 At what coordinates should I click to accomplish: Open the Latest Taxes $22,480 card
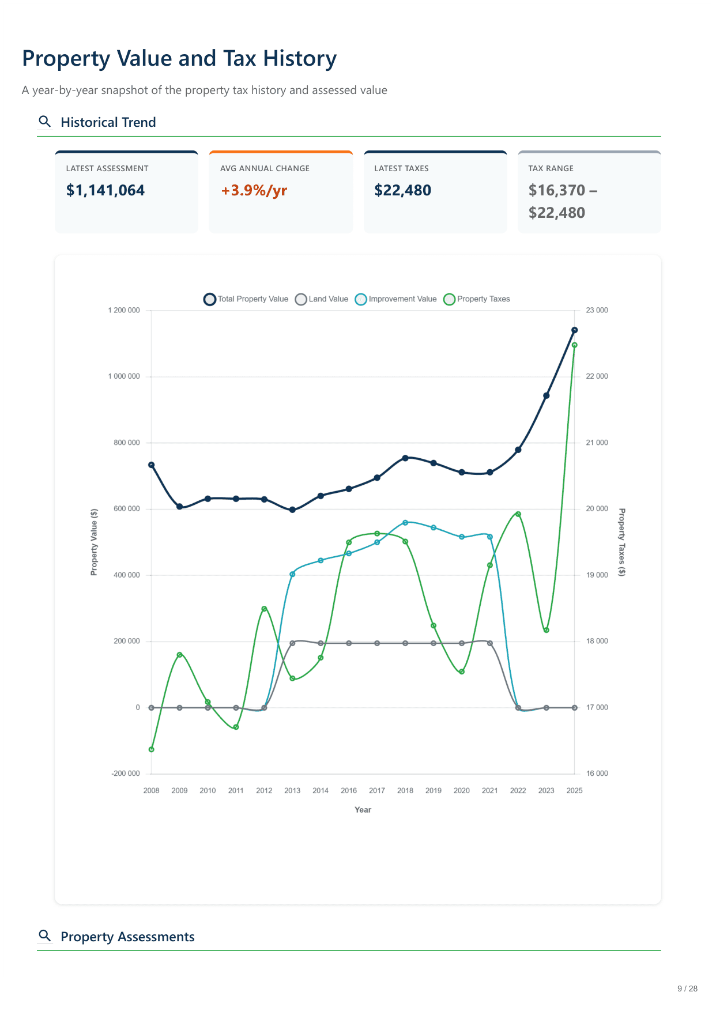(x=435, y=192)
